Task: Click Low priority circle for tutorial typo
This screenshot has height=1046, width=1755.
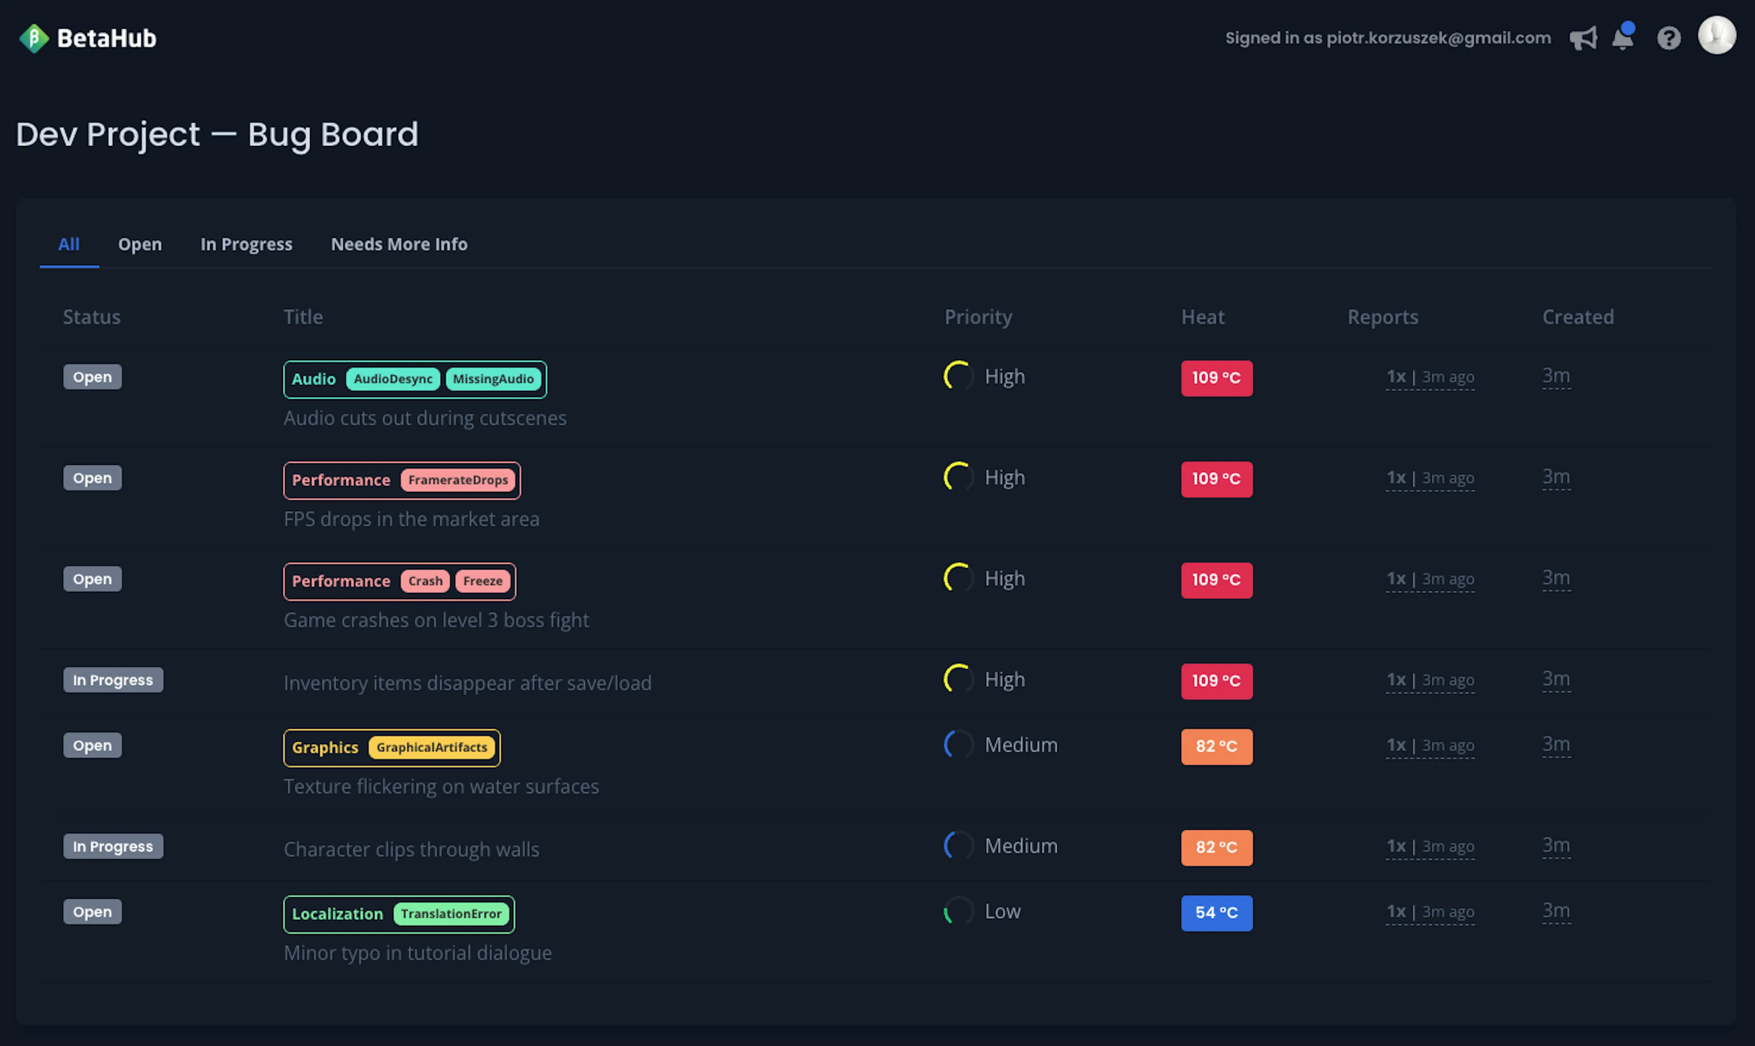Action: coord(958,911)
